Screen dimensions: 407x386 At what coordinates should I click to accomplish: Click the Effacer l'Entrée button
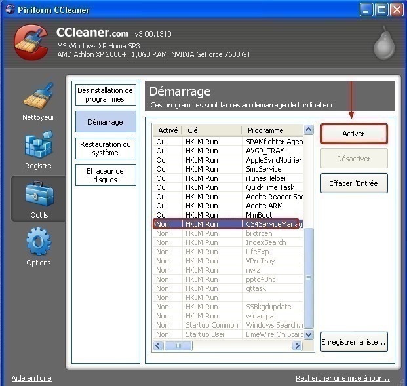click(x=354, y=183)
